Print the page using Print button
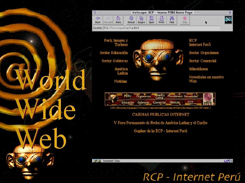Image resolution: width=245 pixels, height=183 pixels. (162, 20)
